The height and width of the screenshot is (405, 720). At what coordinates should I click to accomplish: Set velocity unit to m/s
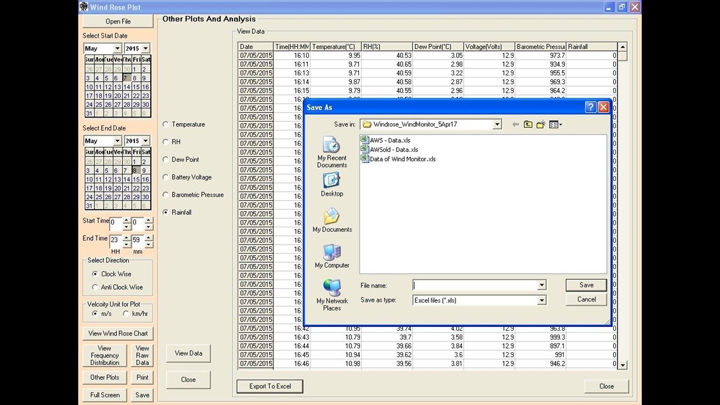point(95,313)
